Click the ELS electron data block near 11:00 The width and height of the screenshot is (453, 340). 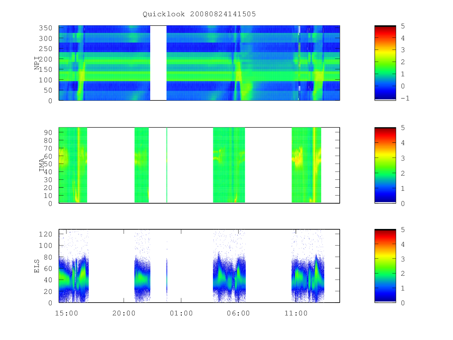(308, 266)
